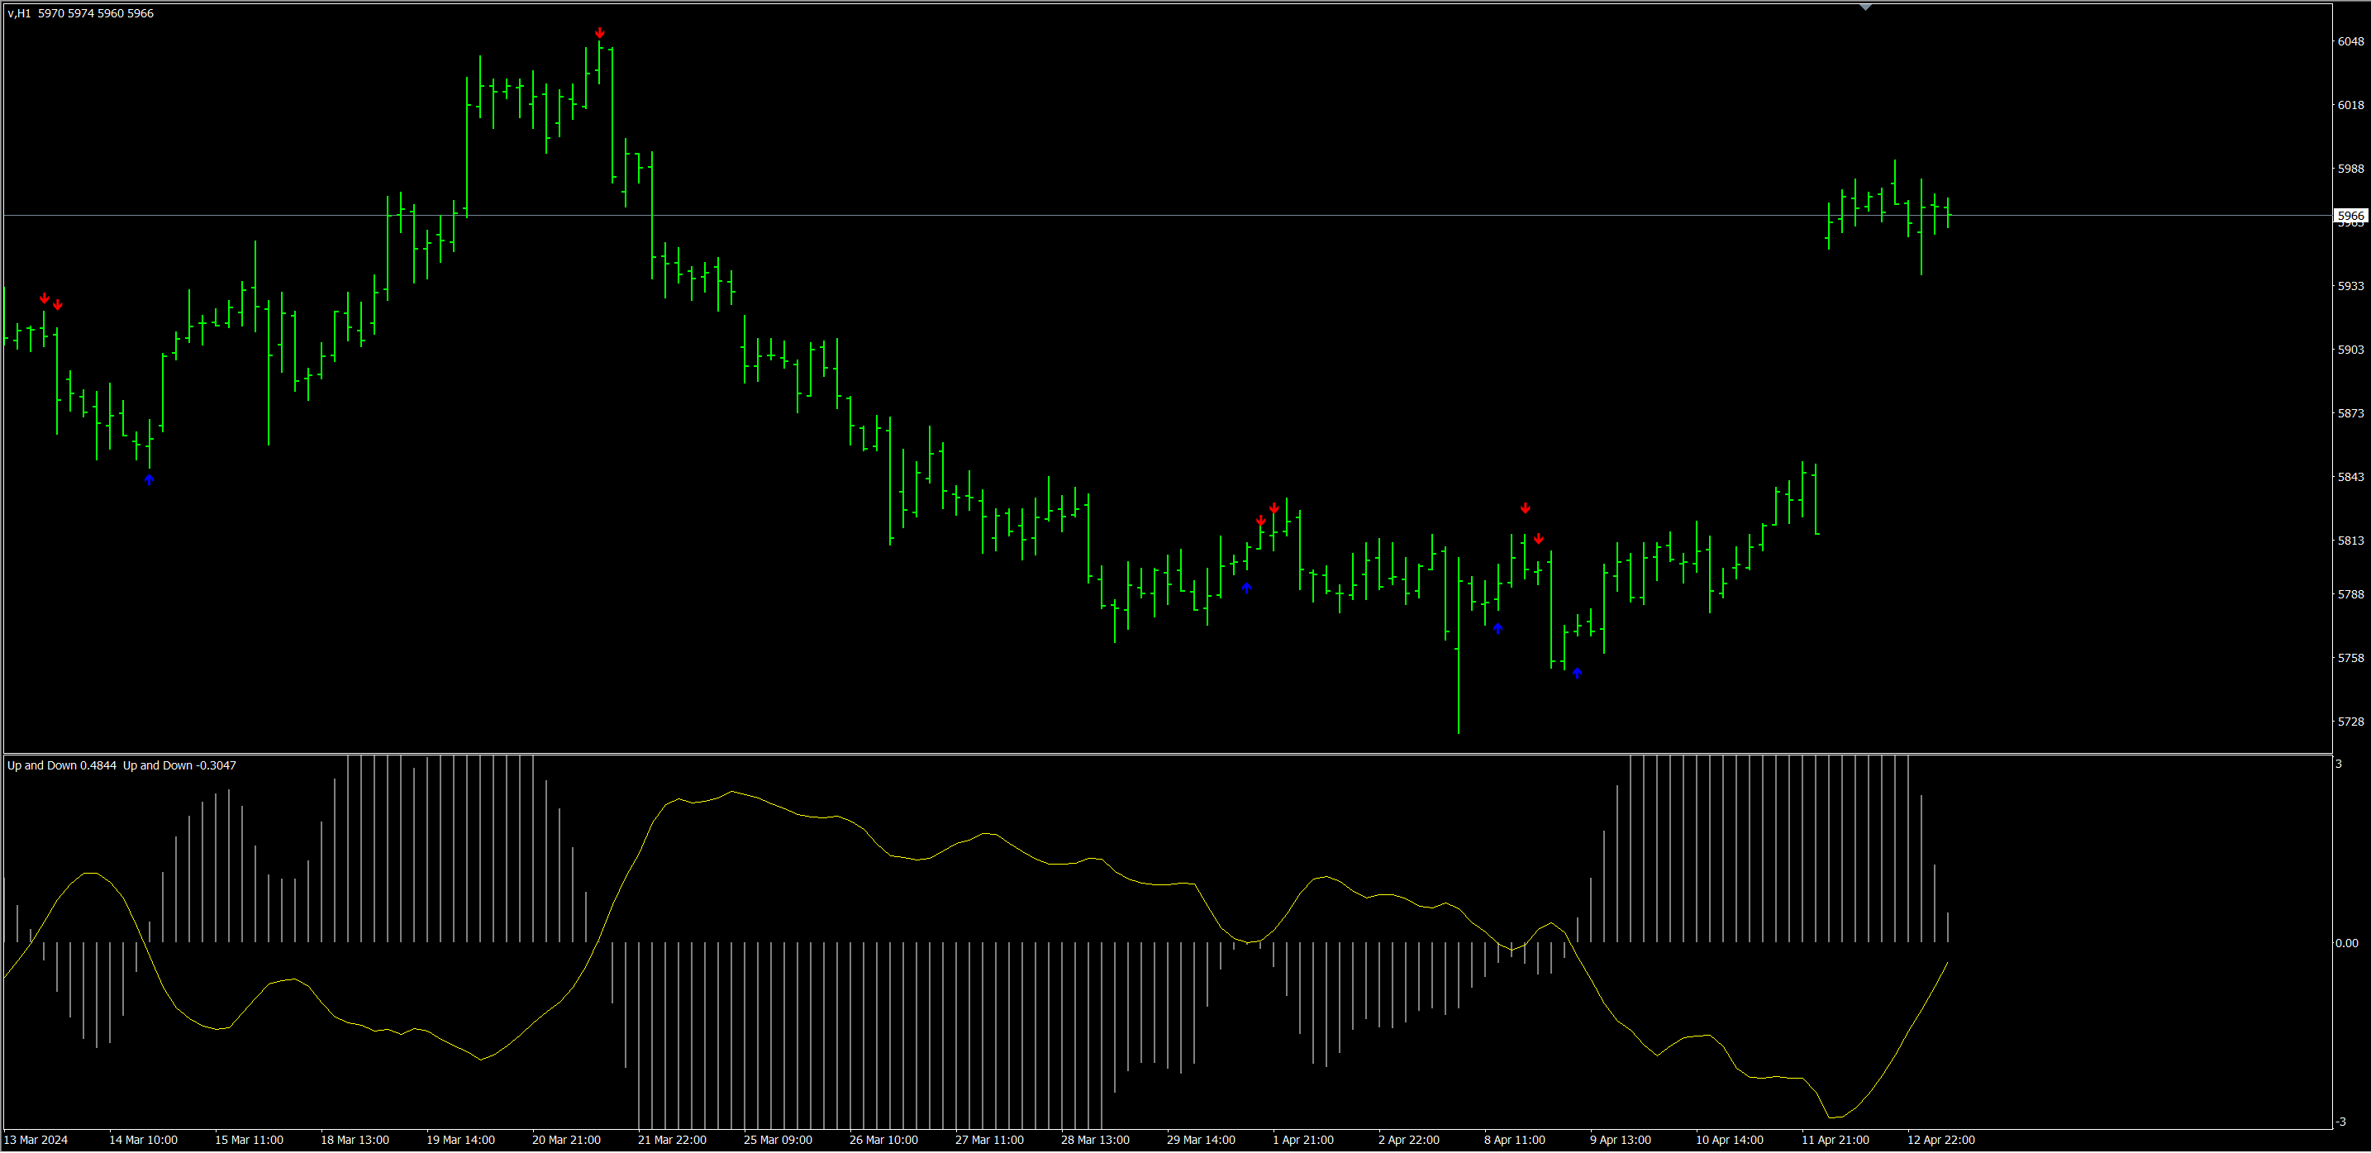Click the blue up arrow near 29 Mar 14:00
Viewport: 2371px width, 1153px height.
click(1246, 587)
